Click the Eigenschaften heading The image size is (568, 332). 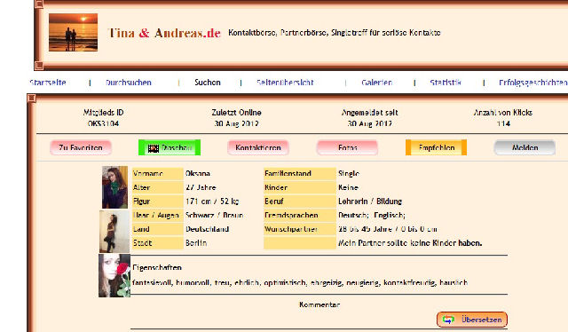[x=157, y=267]
